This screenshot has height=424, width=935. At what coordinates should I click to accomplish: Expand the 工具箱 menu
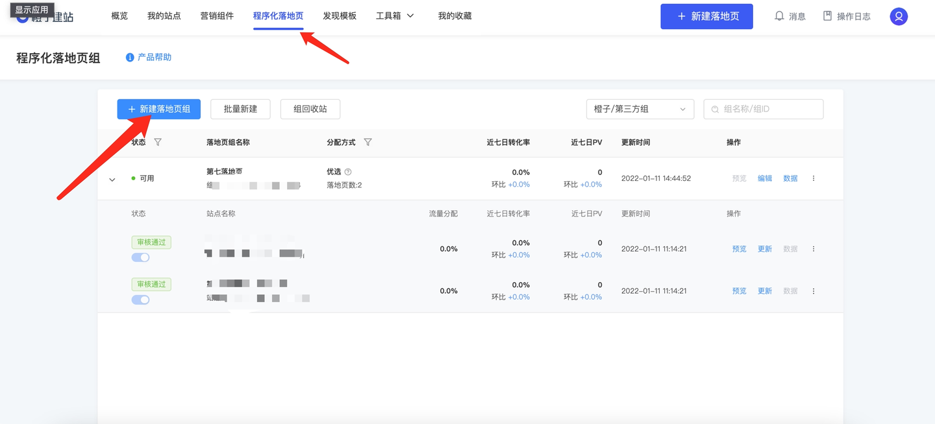pos(395,16)
